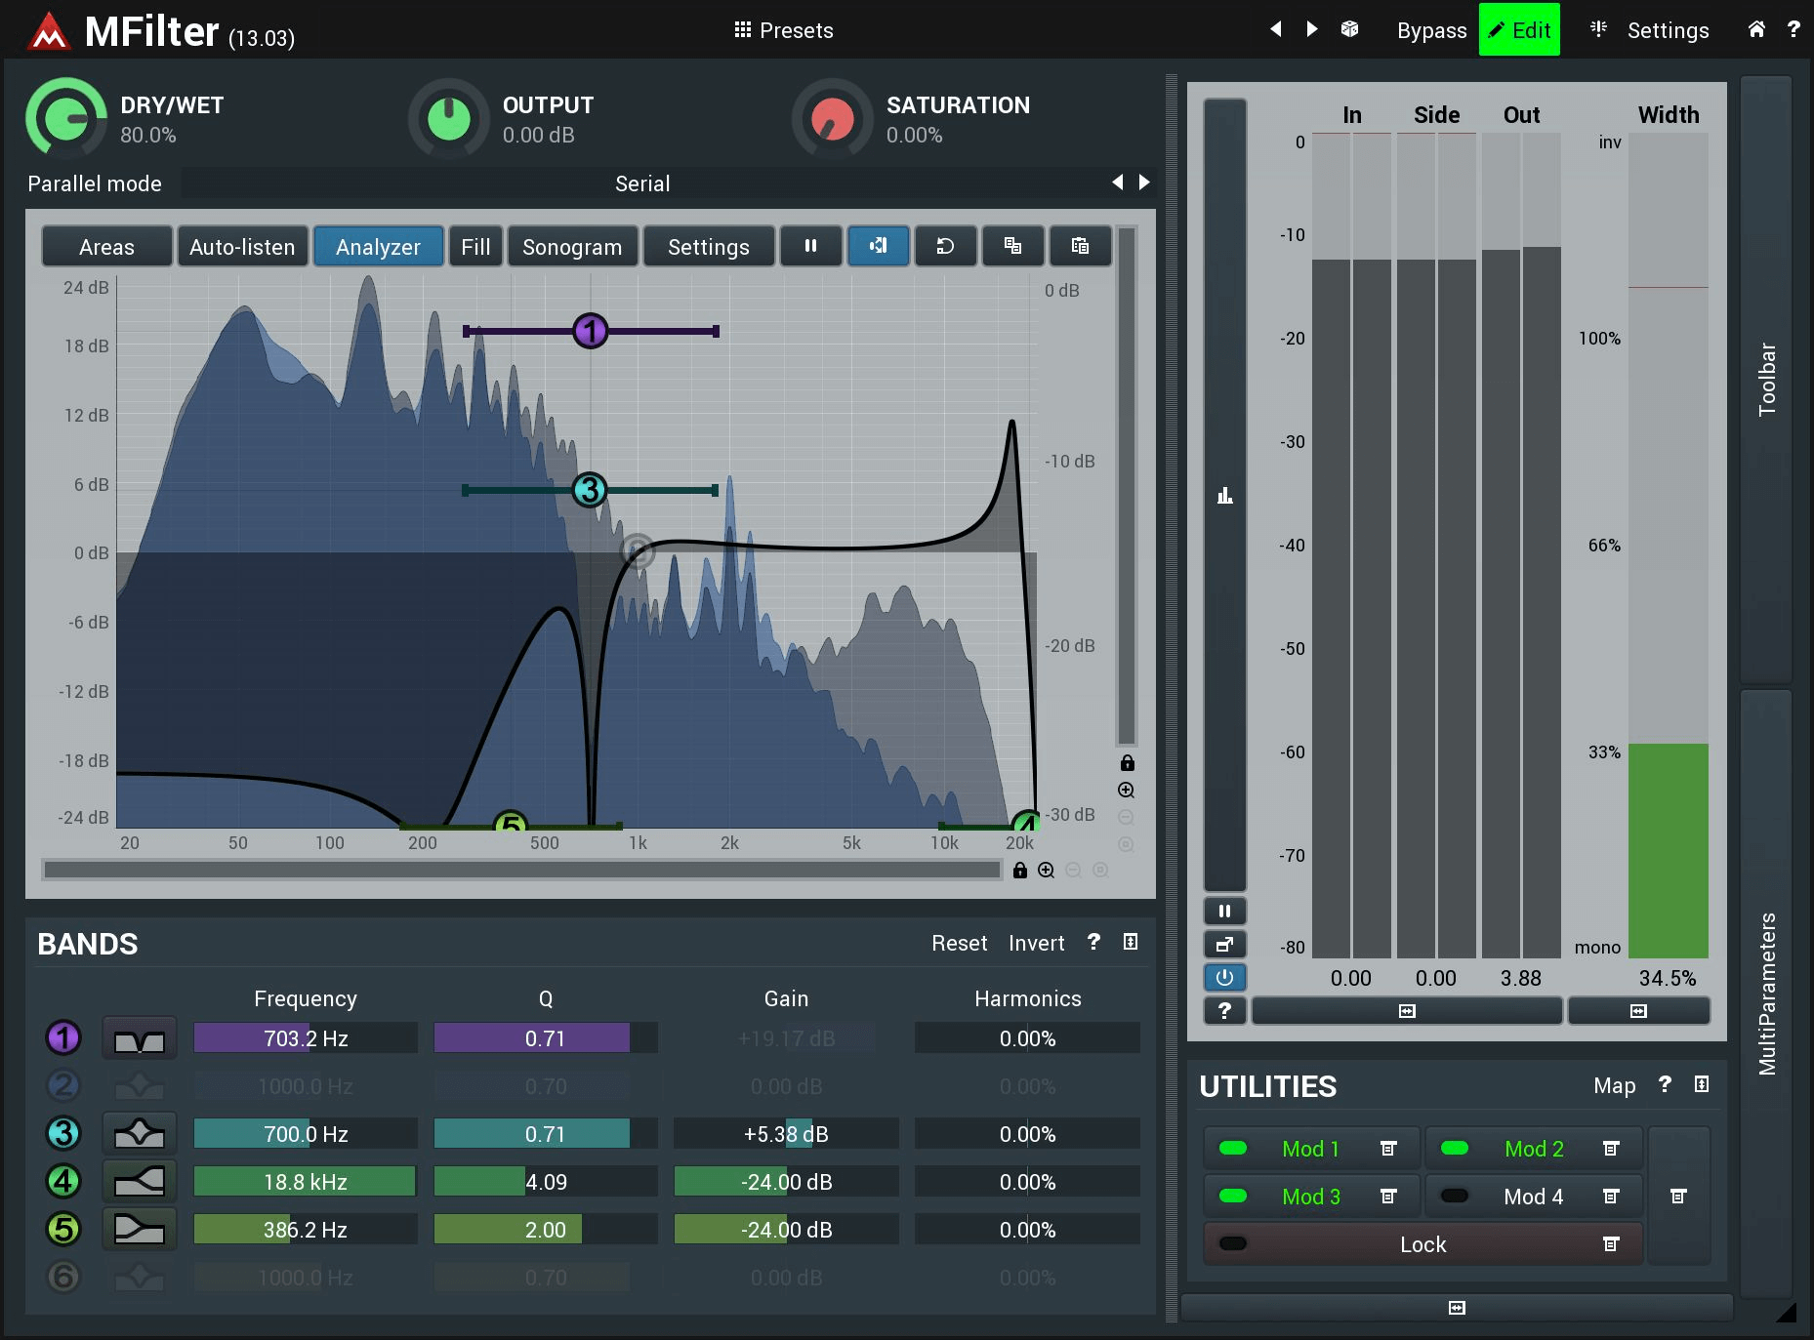This screenshot has height=1340, width=1814.
Task: Open the Presets menu
Action: pyautogui.click(x=784, y=30)
